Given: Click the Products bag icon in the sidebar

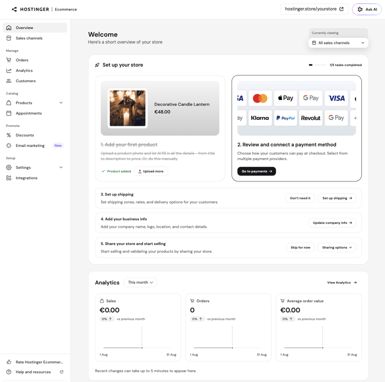Looking at the screenshot, I should 9,102.
